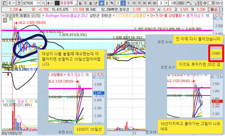
Task: Click CCI기준선 상향돌파 indicator label
Action: coord(131,15)
